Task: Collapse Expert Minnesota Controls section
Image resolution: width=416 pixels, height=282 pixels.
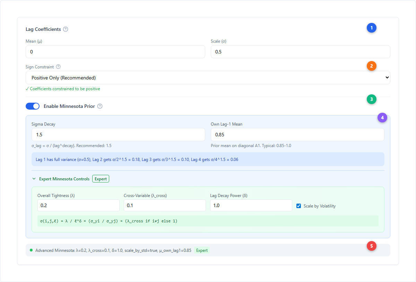Action: [x=34, y=179]
